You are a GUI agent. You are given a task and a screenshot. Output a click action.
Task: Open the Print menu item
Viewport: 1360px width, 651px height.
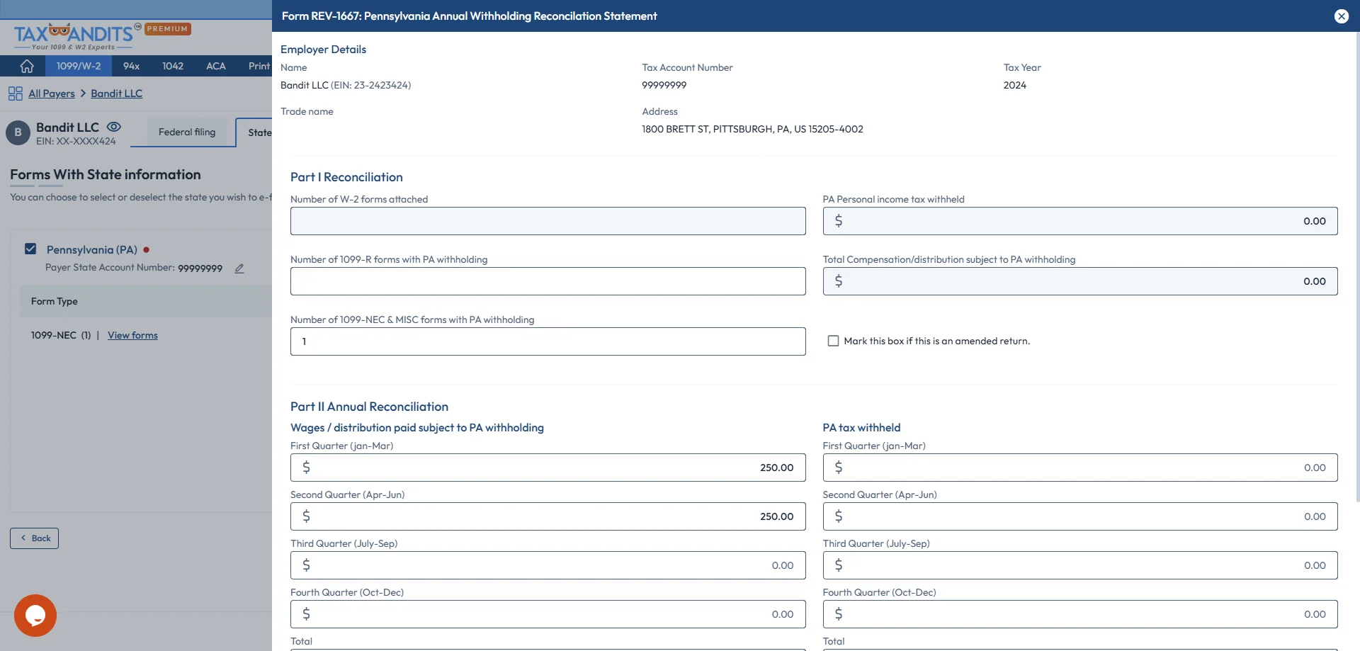click(x=259, y=66)
